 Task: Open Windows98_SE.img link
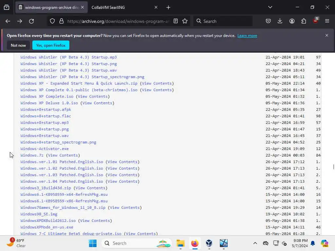39,214
